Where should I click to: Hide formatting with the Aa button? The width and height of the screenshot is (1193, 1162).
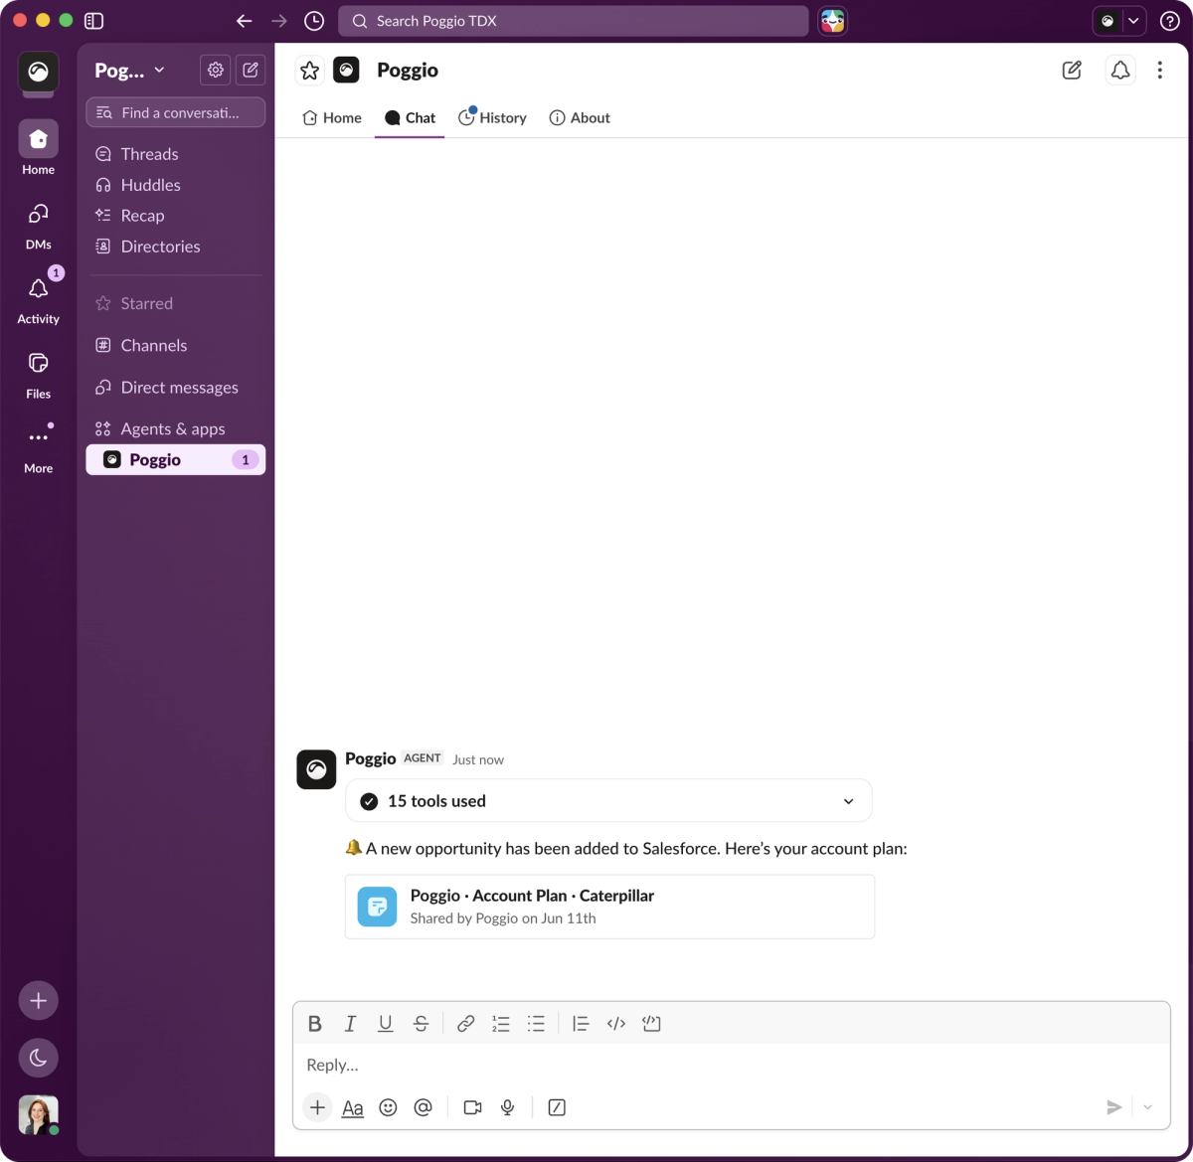pyautogui.click(x=353, y=1107)
